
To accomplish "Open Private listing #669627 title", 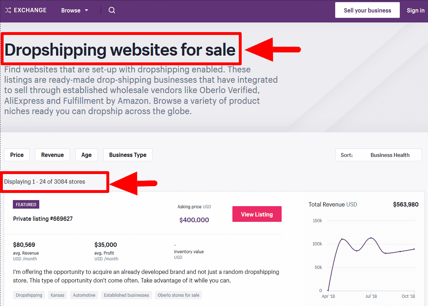I will tap(43, 219).
